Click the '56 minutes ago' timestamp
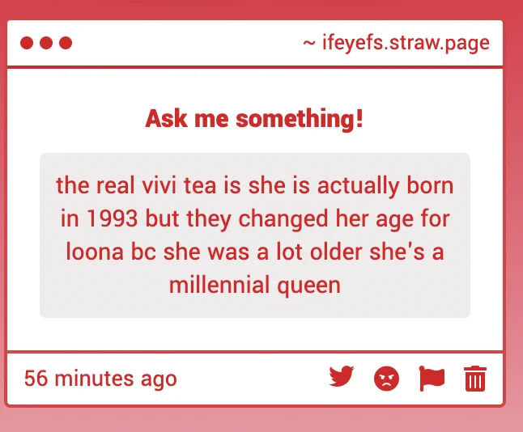The width and height of the screenshot is (523, 432). pyautogui.click(x=100, y=379)
